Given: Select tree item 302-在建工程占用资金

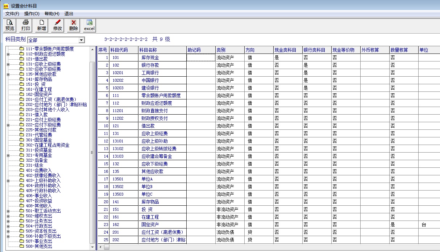Looking at the screenshot, I should (x=47, y=145).
